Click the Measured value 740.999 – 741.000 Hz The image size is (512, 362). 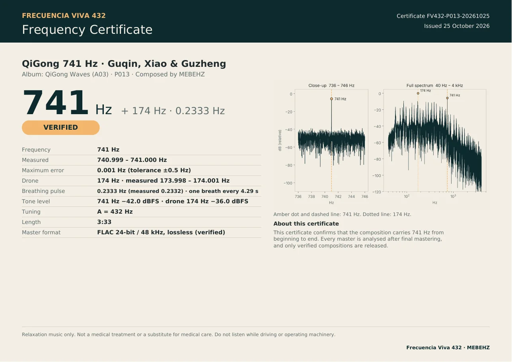pyautogui.click(x=132, y=160)
